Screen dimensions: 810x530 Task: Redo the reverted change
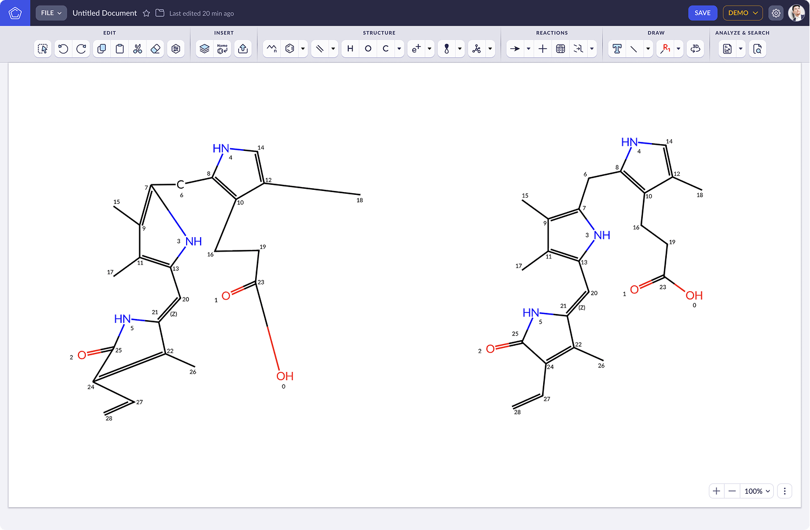coord(81,49)
